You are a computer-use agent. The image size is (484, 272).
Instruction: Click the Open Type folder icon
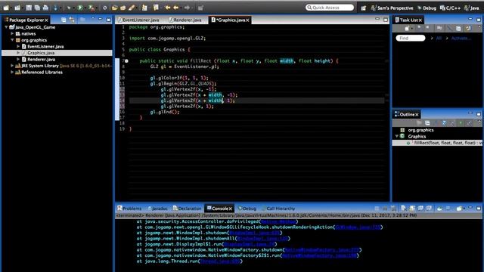pos(115,8)
